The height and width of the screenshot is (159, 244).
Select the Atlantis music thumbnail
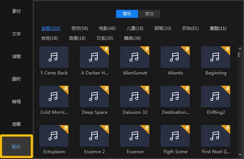[175, 57]
